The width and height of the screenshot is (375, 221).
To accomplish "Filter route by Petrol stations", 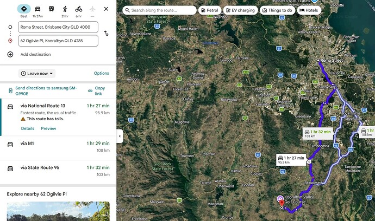I will [x=210, y=10].
